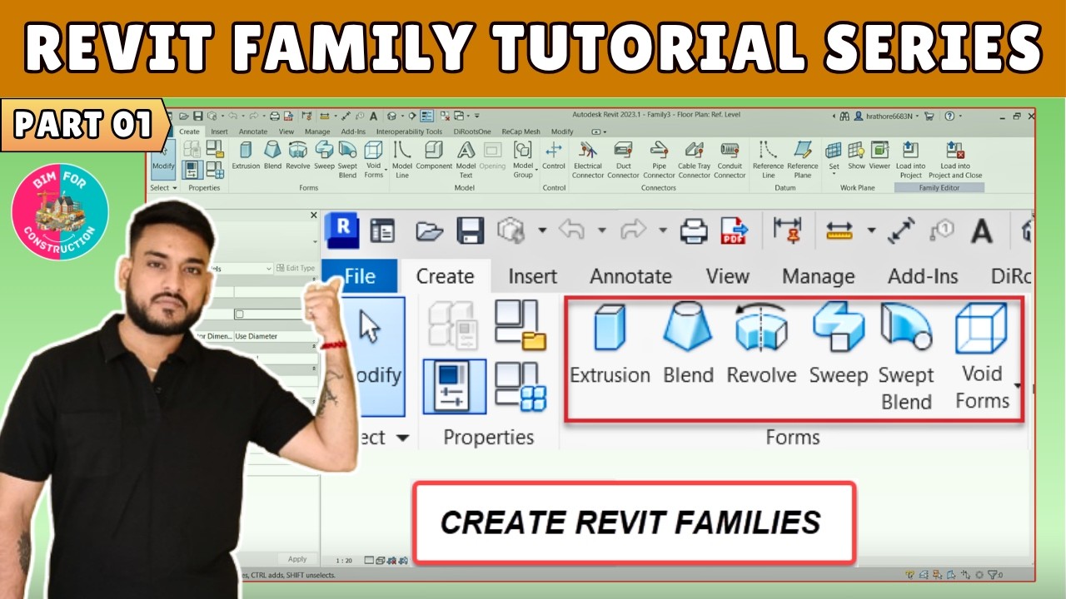This screenshot has width=1066, height=599.
Task: Click the Cable Tray Connector tool
Action: (694, 160)
